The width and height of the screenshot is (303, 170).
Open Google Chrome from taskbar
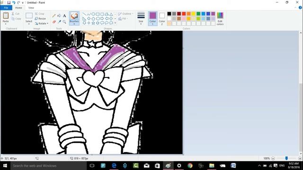(x=190, y=166)
